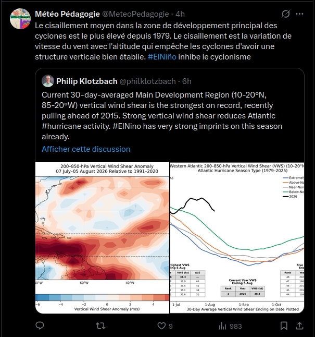Open the Grok circle-slash icon
Image resolution: width=315 pixels, height=337 pixels.
[286, 14]
